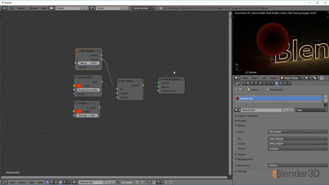Toggle fake user F in node editor header

[x=105, y=182]
